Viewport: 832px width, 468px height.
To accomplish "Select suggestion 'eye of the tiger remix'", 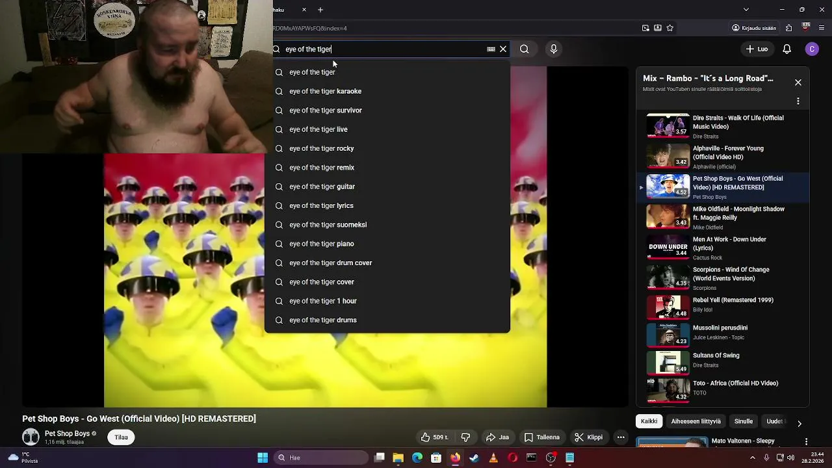I will (387, 168).
